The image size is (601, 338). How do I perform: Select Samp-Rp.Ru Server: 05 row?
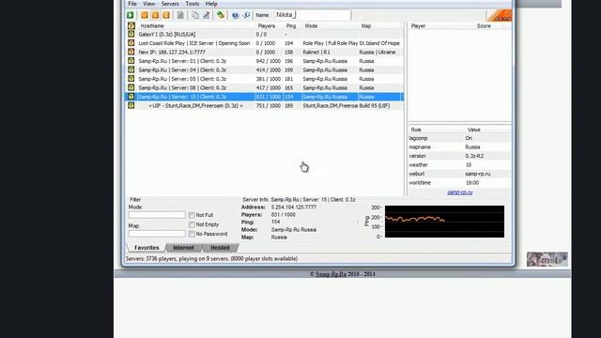265,79
